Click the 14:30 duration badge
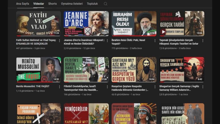220x124 pixels. 56,79
